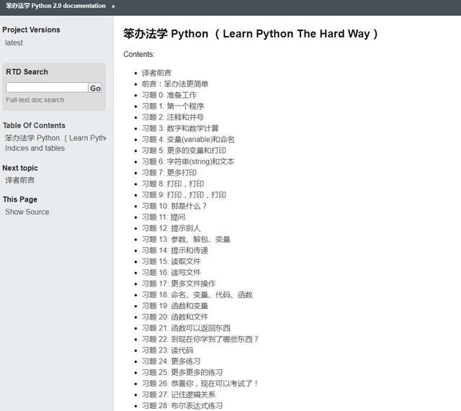Open '习题 9: 打印，打印，打印'
Screen dimensions: 461x411
pos(184,195)
